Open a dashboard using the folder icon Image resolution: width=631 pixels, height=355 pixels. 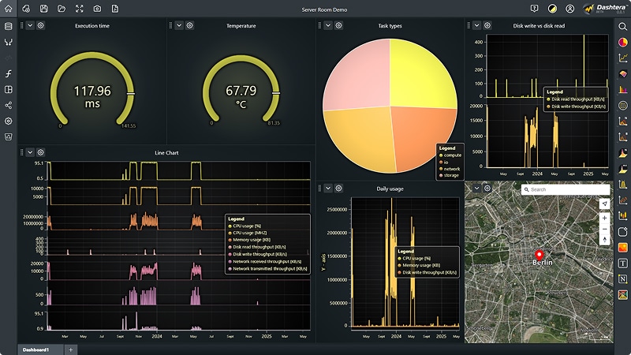click(62, 9)
